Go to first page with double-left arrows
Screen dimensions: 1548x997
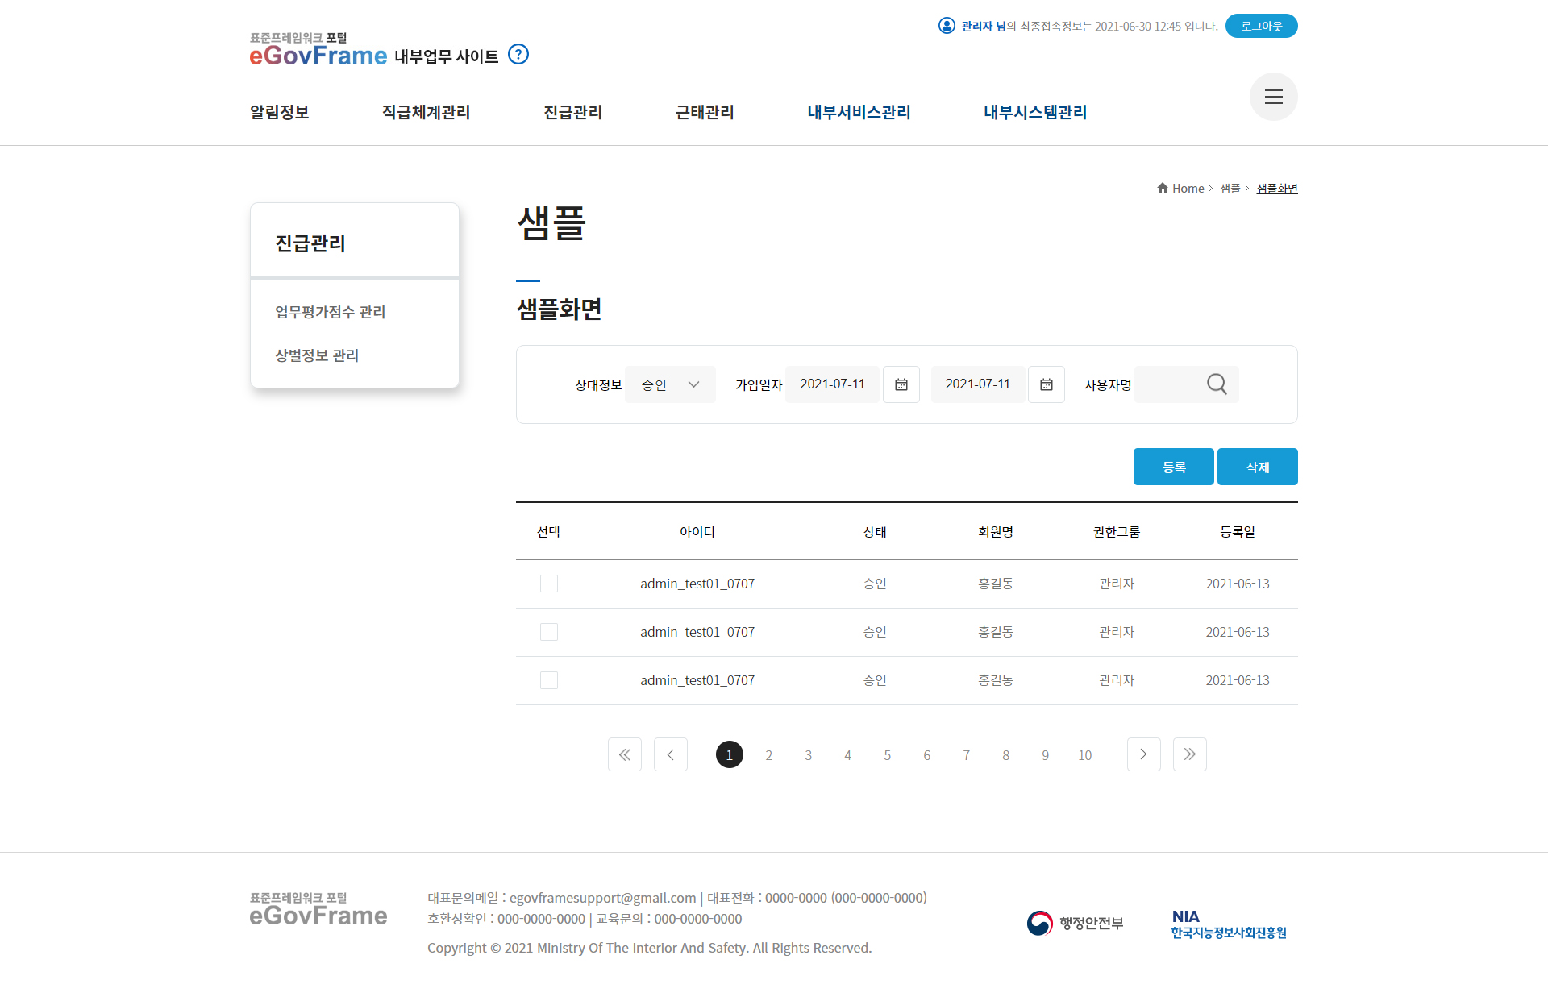624,754
